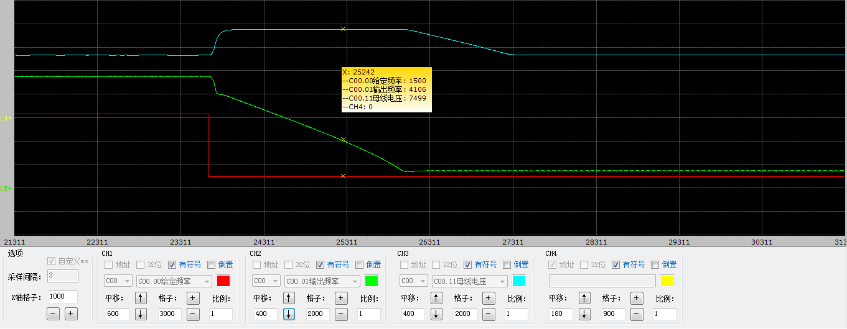Image resolution: width=847 pixels, height=329 pixels.
Task: Click CH1 比例 field
Action: pyautogui.click(x=220, y=314)
